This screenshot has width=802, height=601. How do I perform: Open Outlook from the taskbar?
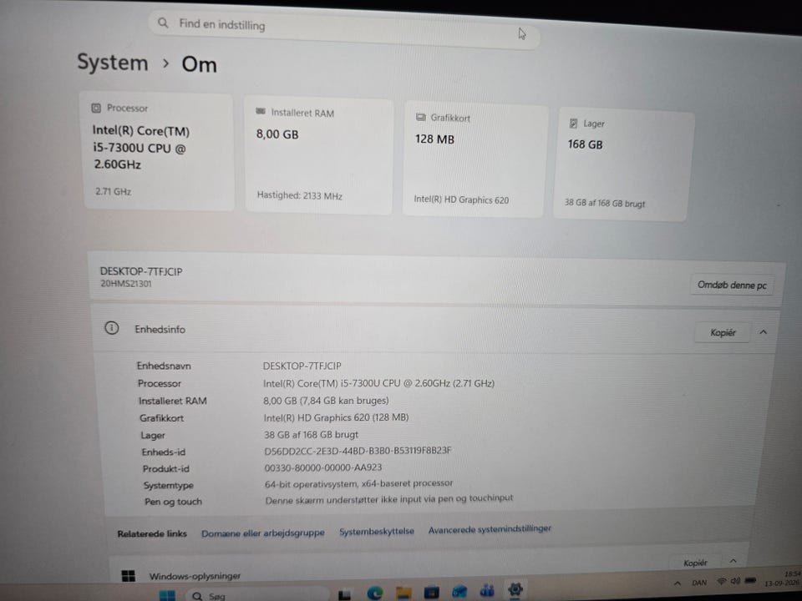click(459, 592)
